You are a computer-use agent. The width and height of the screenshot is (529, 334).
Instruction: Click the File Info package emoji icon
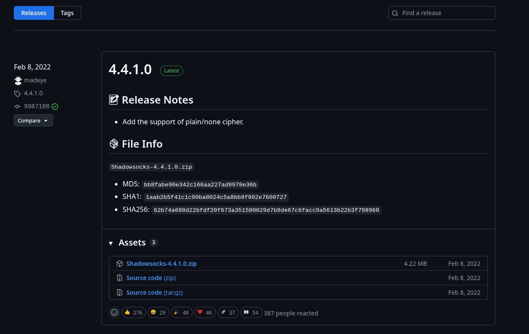[114, 144]
